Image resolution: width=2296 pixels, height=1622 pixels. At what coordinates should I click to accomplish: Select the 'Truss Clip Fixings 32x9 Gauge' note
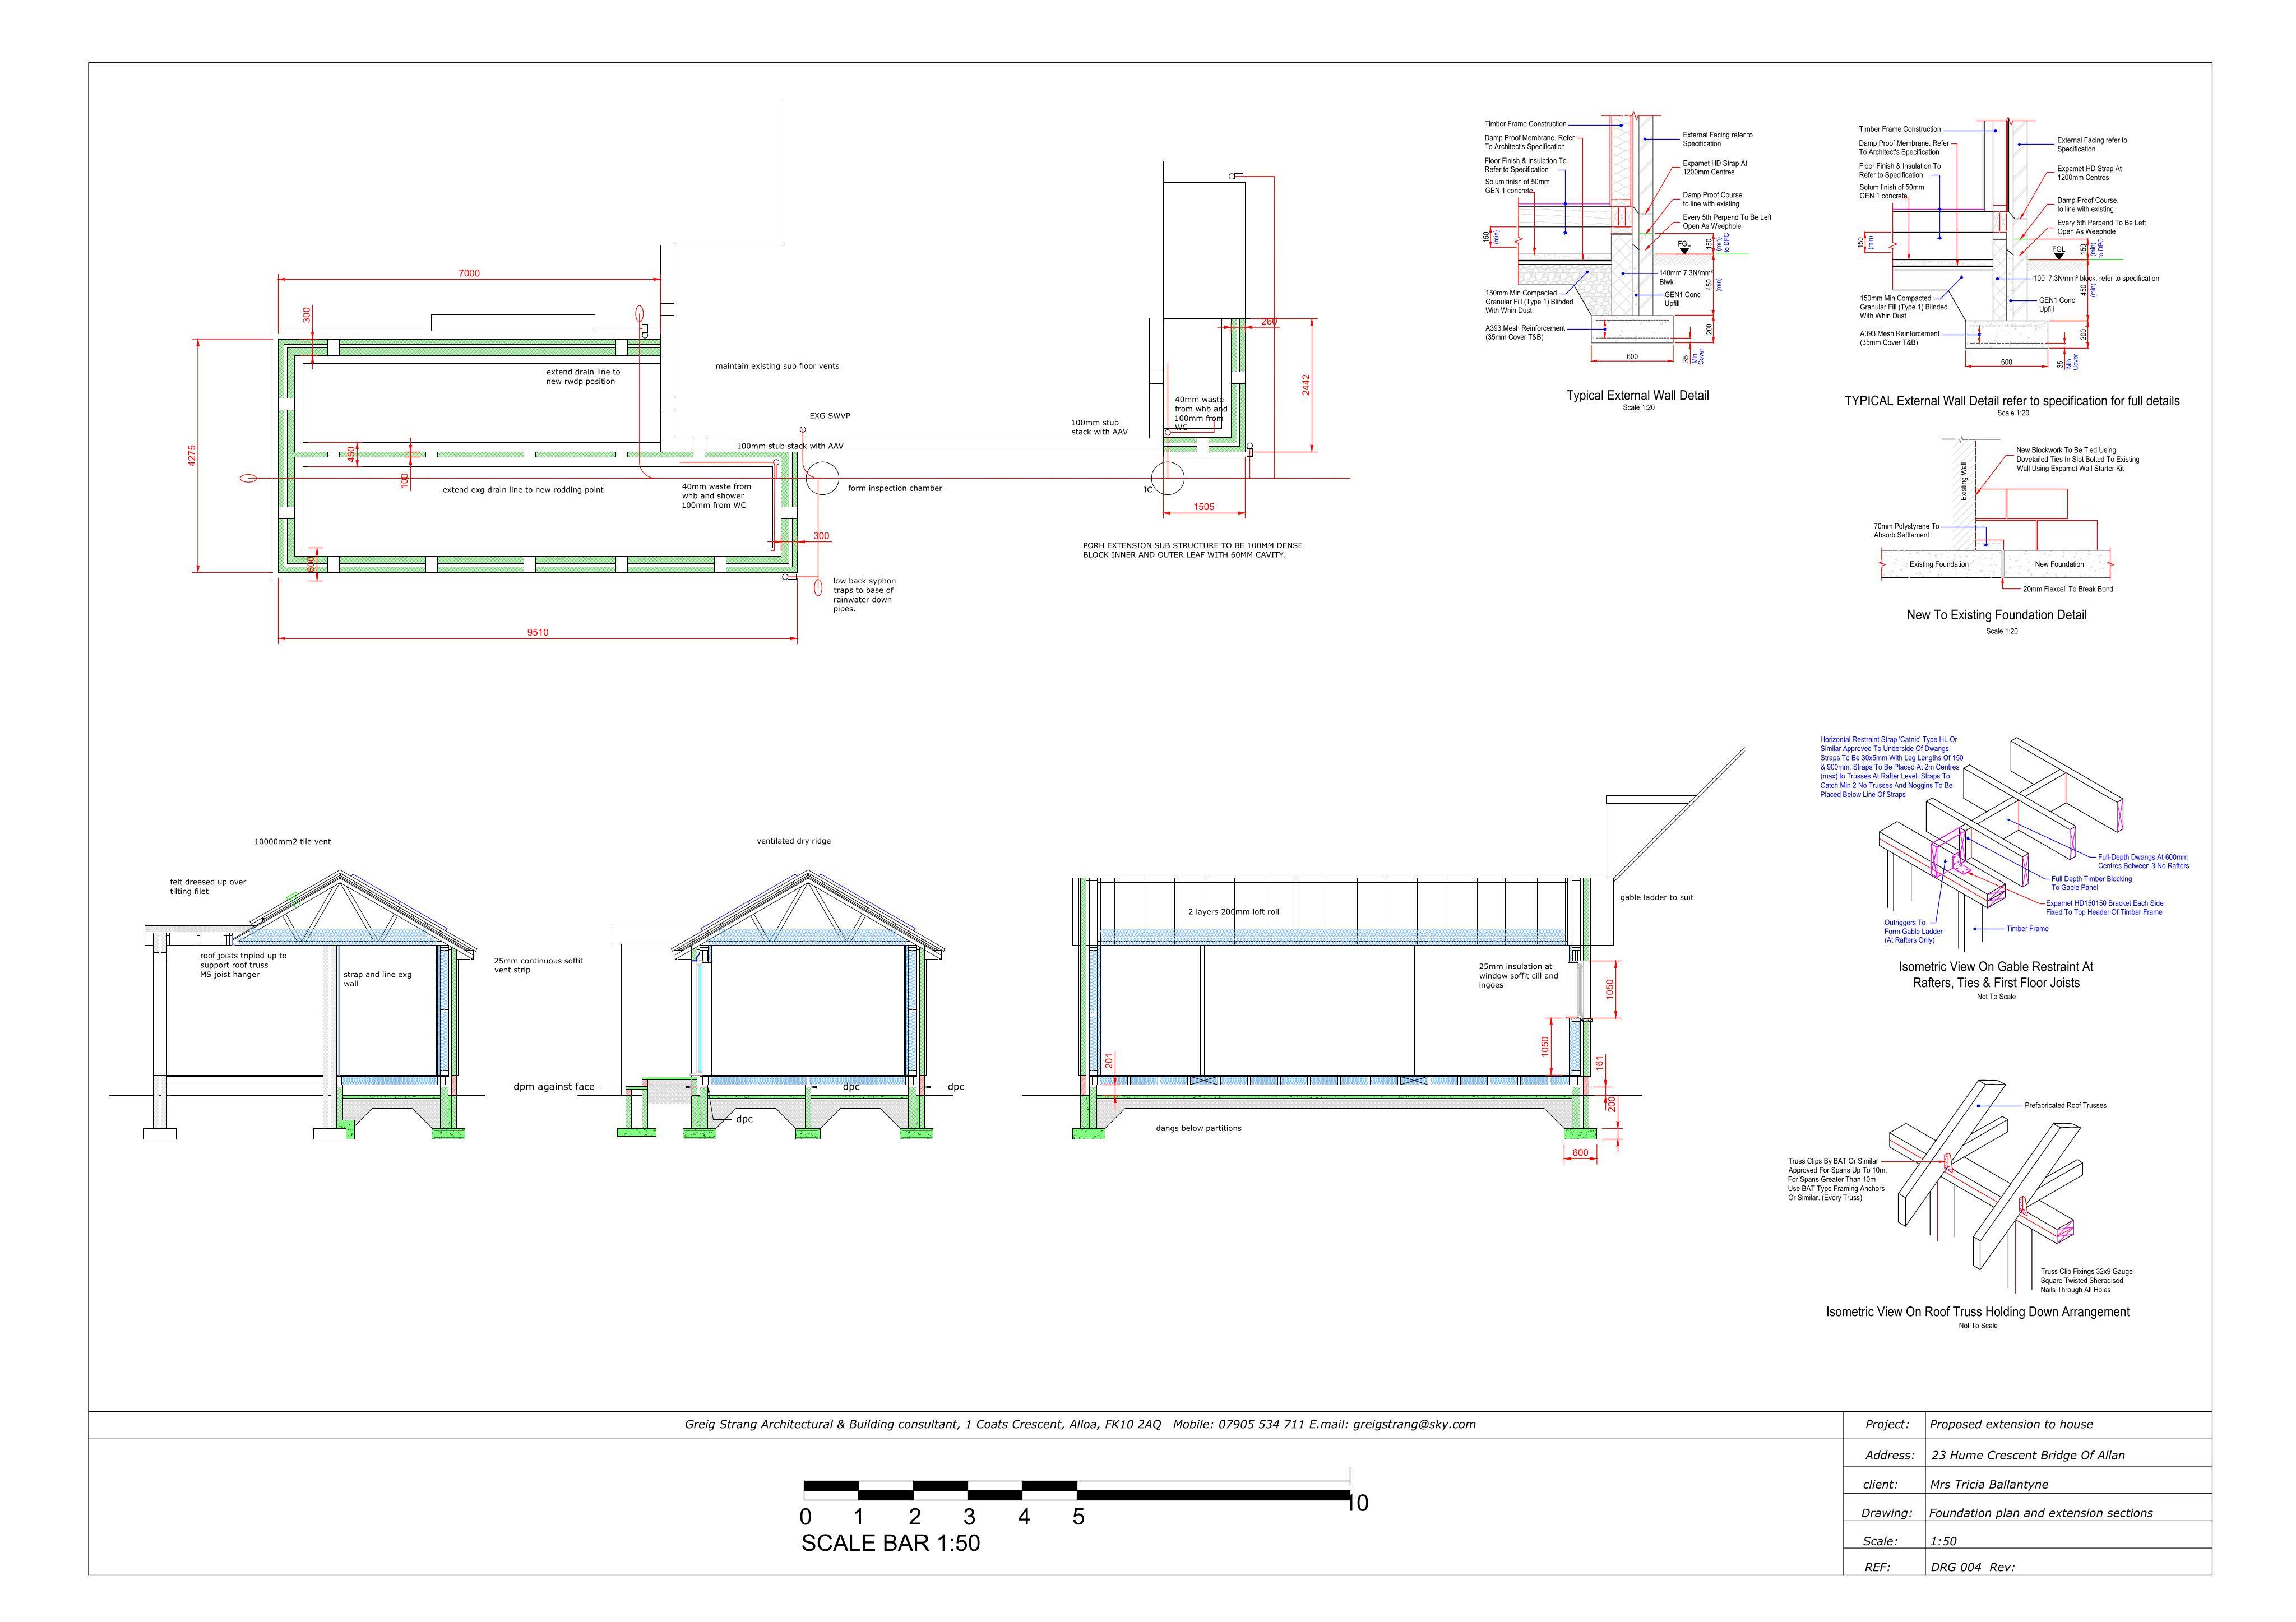2087,1281
